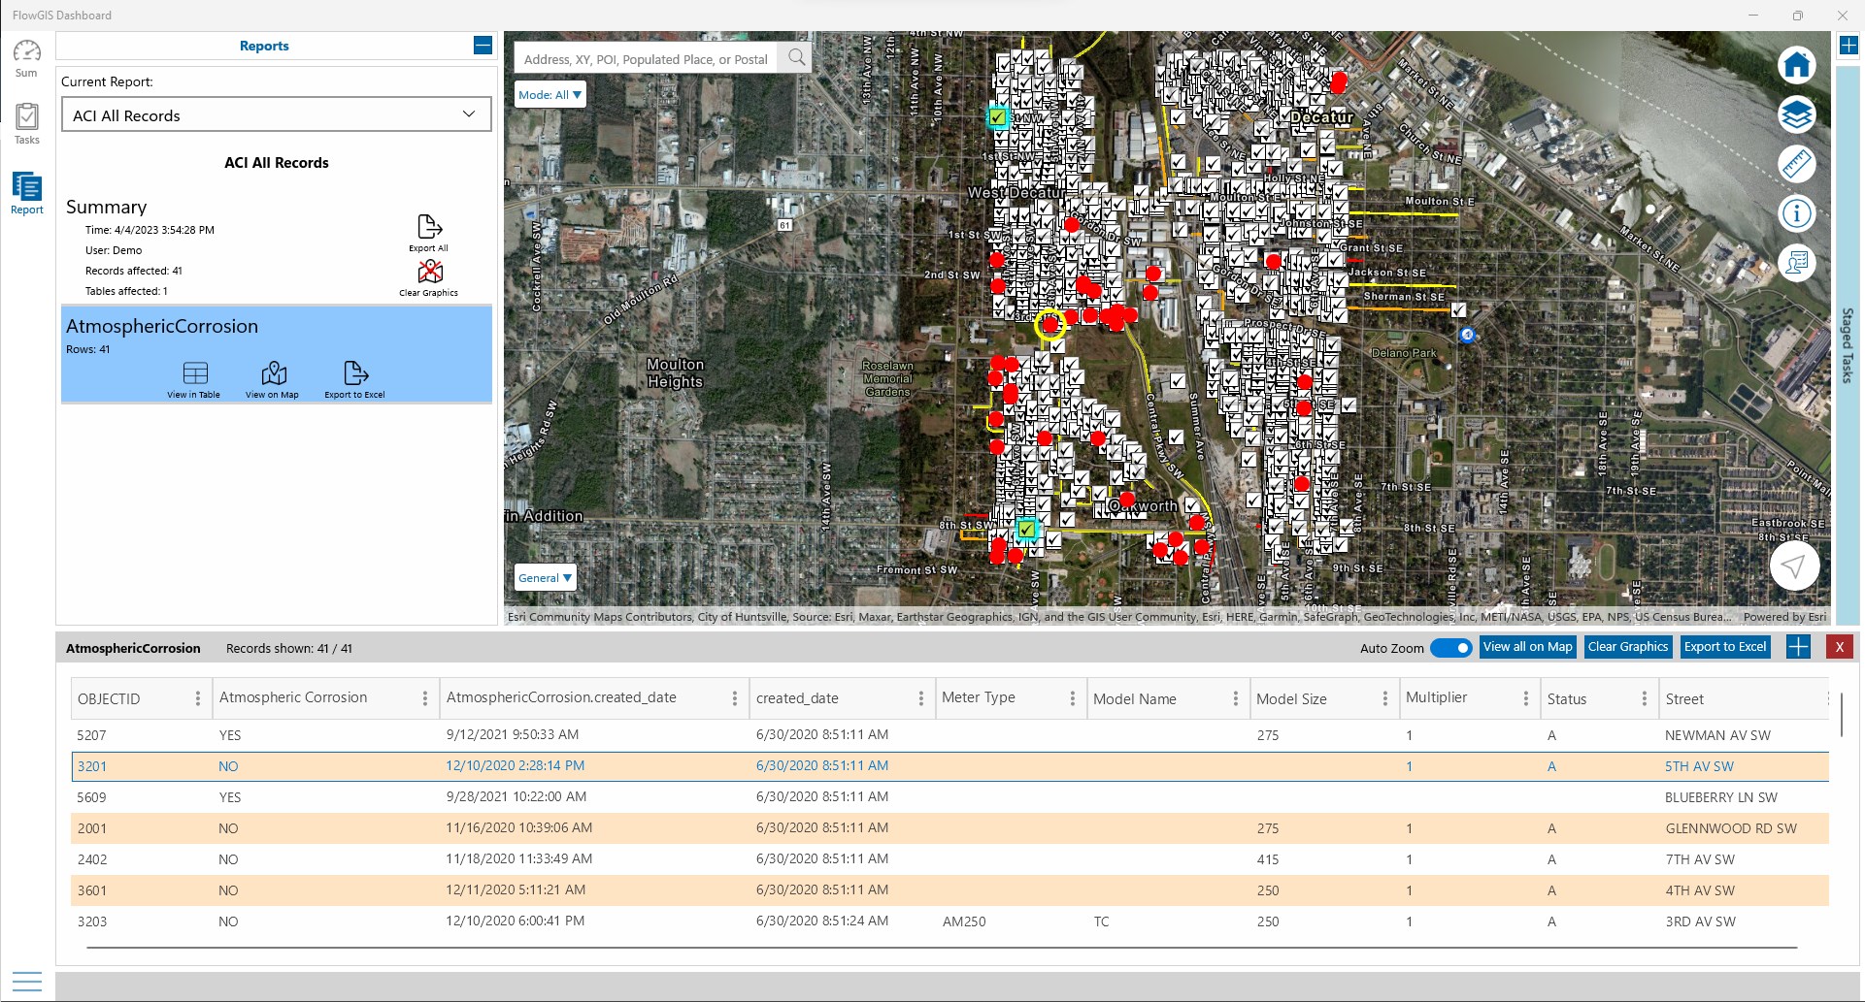
Task: Open the created_date column options menu
Action: [920, 698]
